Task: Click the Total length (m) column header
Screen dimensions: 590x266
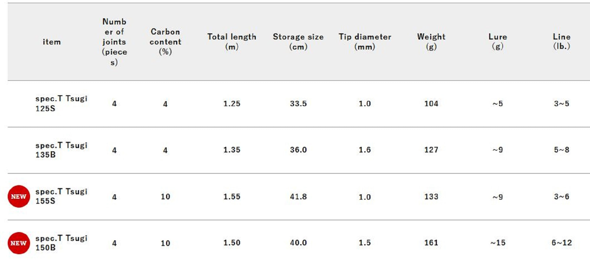Action: click(232, 42)
